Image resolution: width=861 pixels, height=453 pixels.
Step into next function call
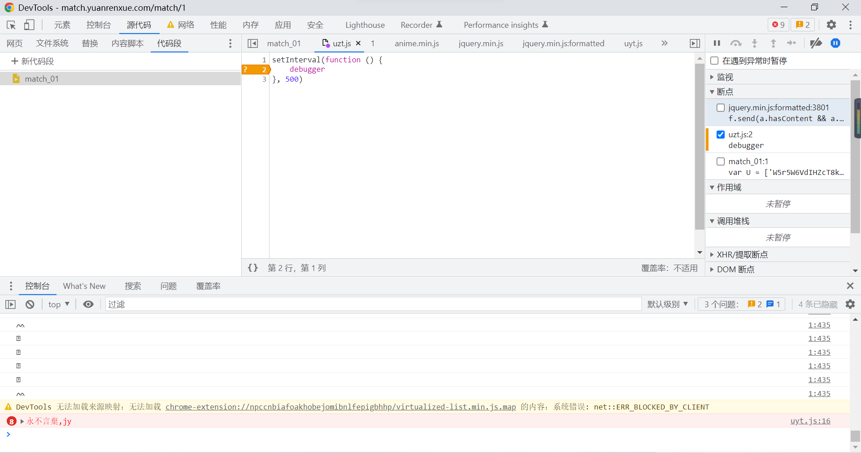[755, 44]
